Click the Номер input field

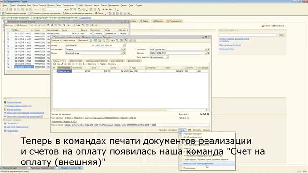(78, 45)
